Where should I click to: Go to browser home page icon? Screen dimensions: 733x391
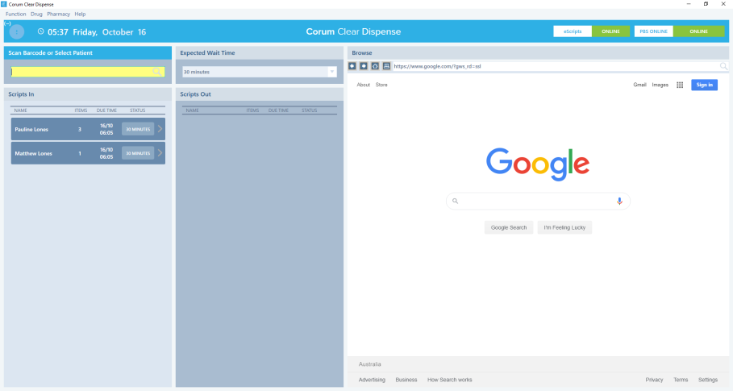click(375, 66)
